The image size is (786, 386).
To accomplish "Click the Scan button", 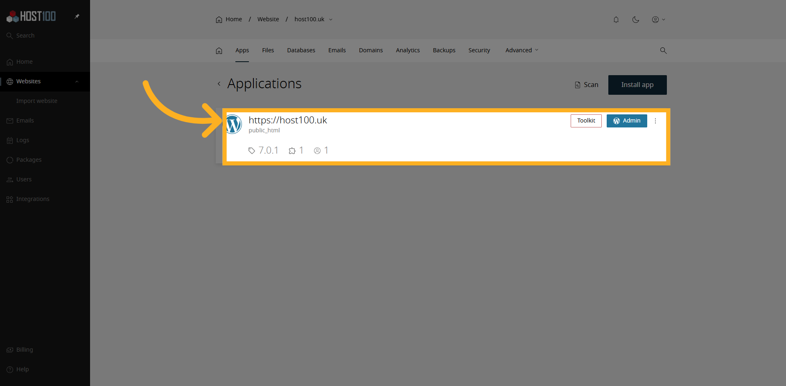I will pos(587,85).
